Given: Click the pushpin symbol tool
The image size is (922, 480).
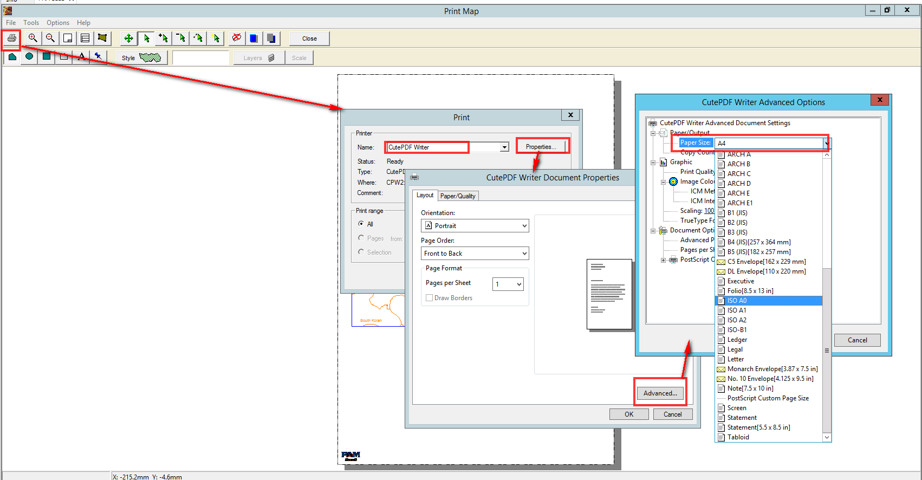Looking at the screenshot, I should [98, 56].
